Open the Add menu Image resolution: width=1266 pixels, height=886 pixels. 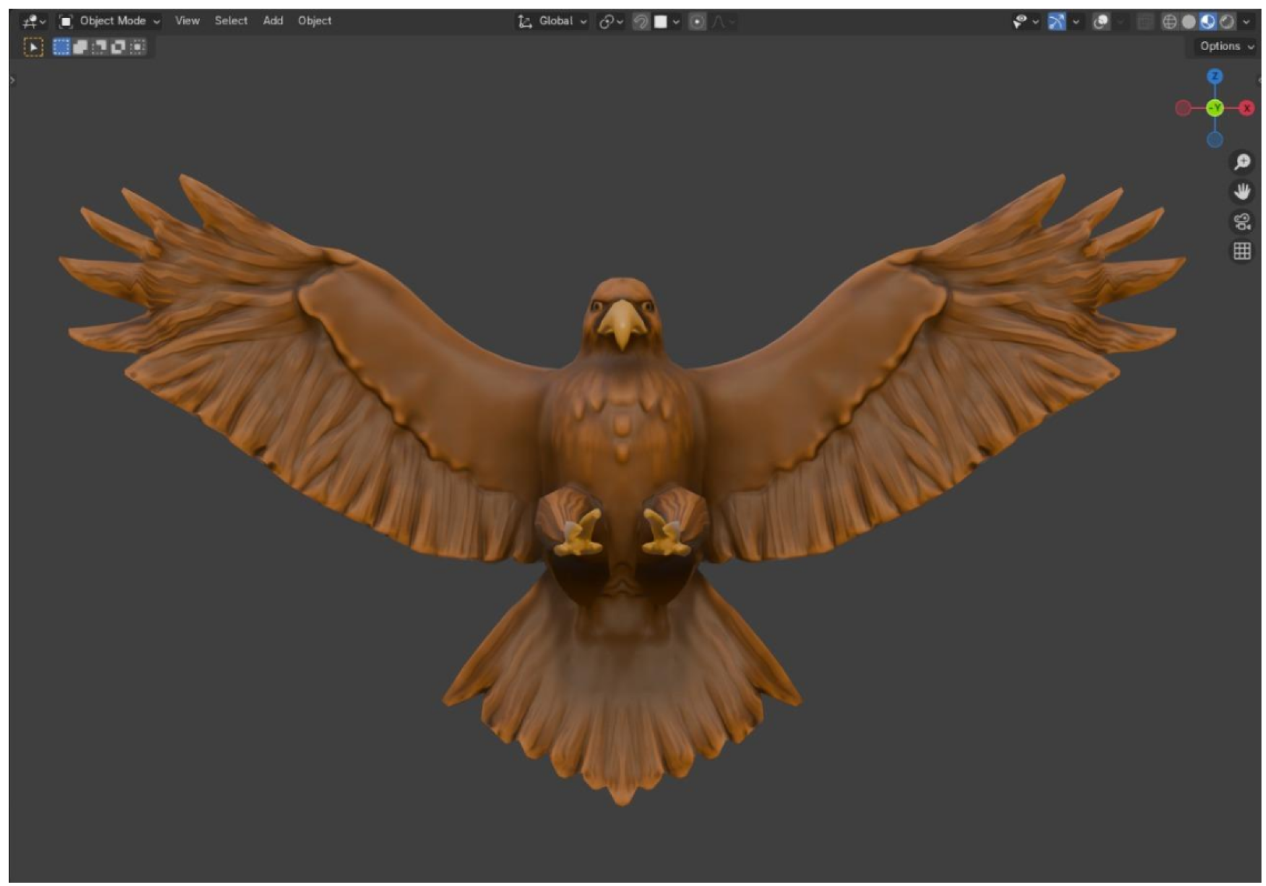pos(273,21)
